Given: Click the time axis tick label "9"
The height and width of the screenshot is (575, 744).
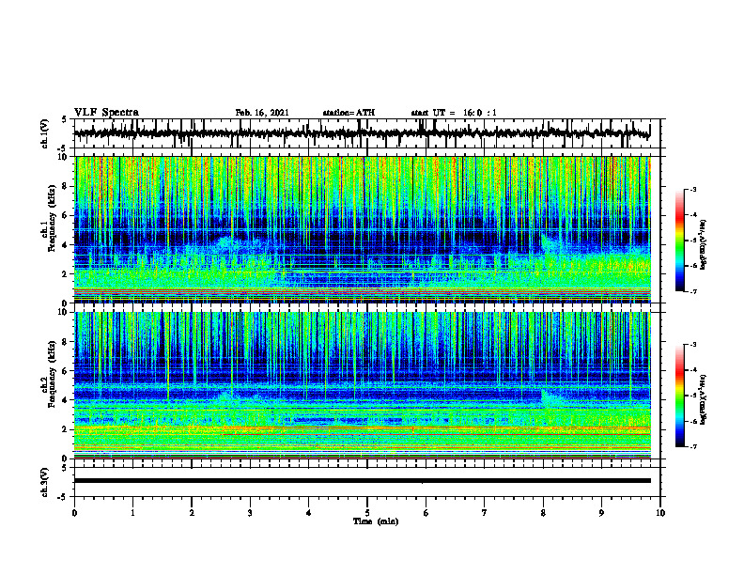Looking at the screenshot, I should pyautogui.click(x=601, y=513).
